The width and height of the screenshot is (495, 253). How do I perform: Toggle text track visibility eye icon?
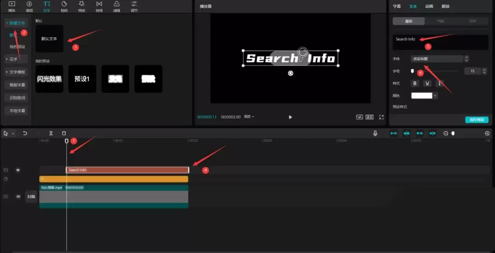(18, 170)
